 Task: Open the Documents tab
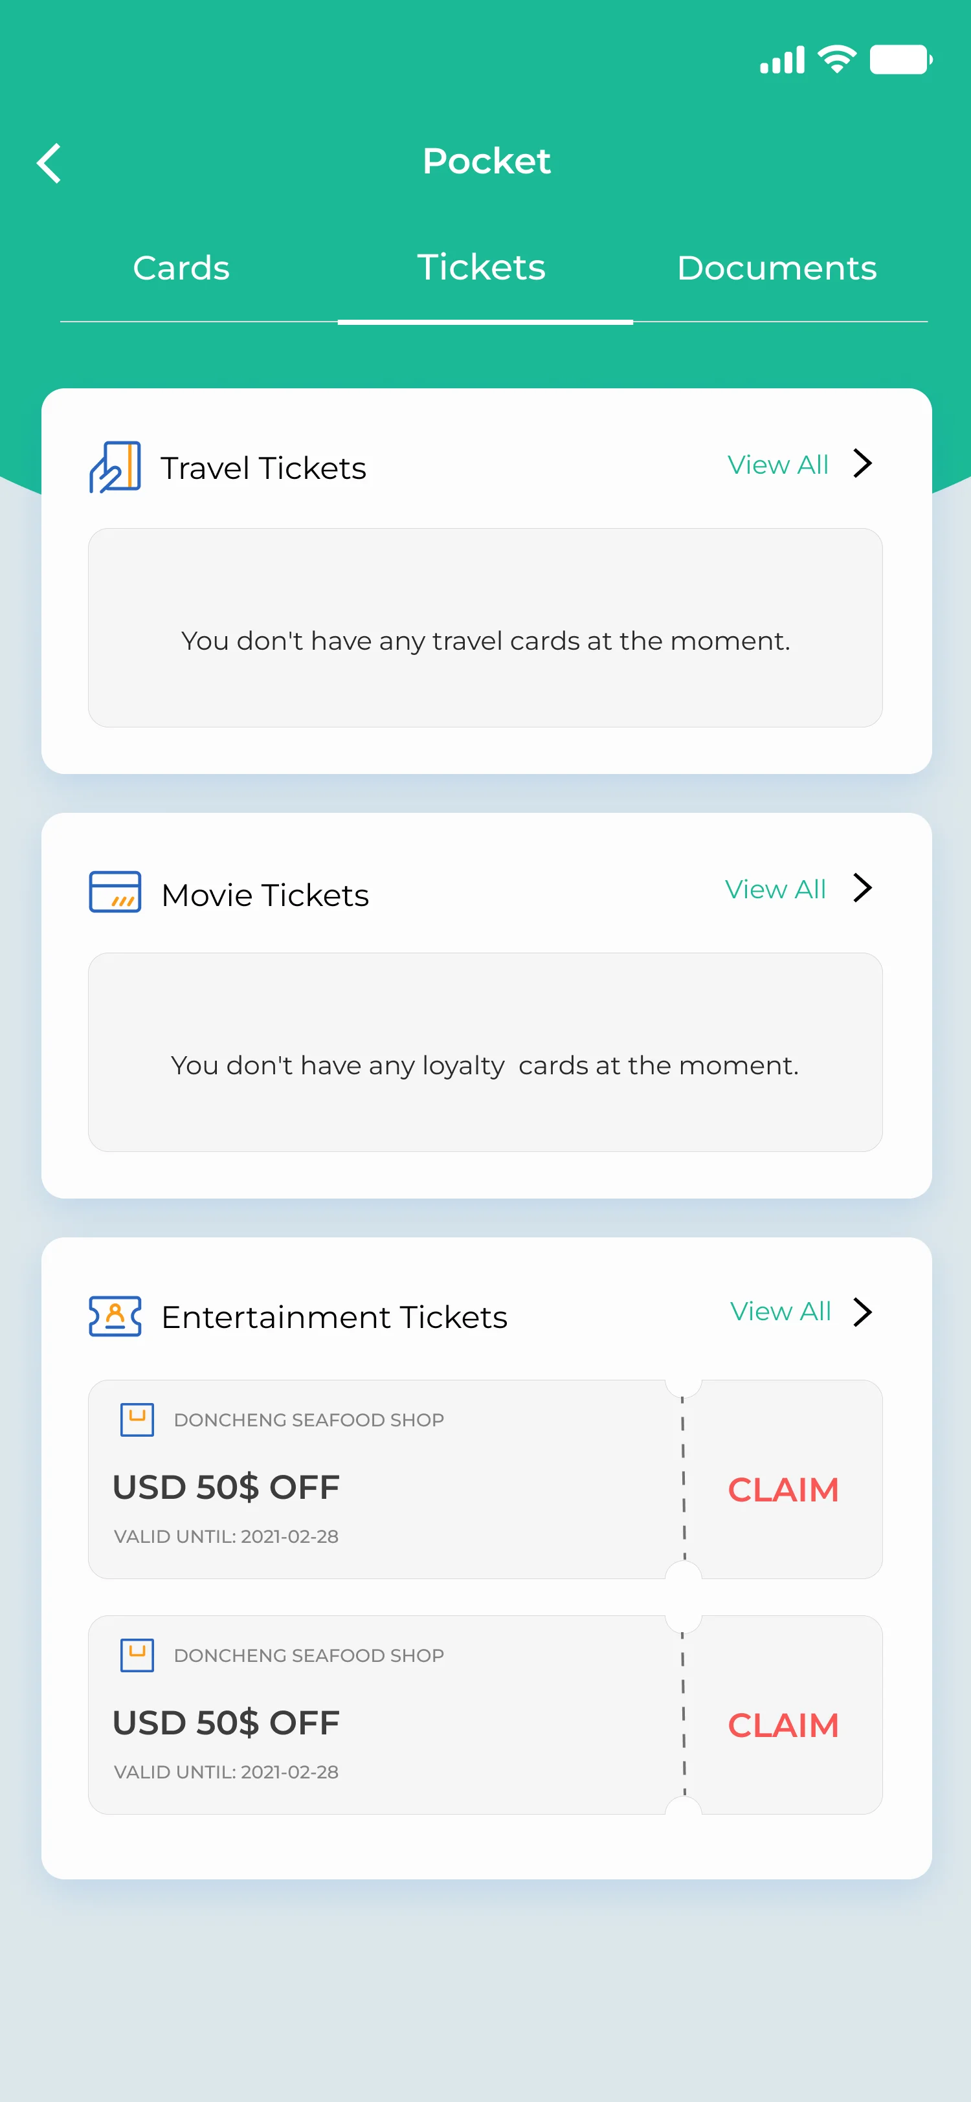pyautogui.click(x=776, y=268)
